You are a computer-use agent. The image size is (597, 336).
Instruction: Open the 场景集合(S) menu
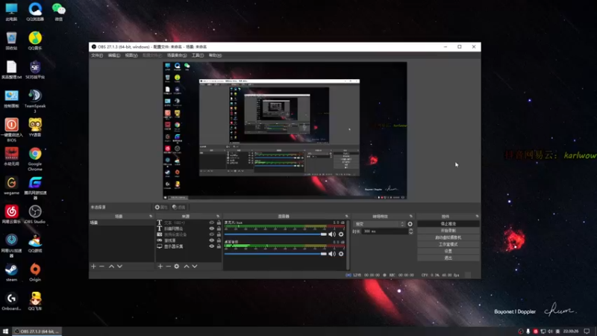click(x=177, y=55)
